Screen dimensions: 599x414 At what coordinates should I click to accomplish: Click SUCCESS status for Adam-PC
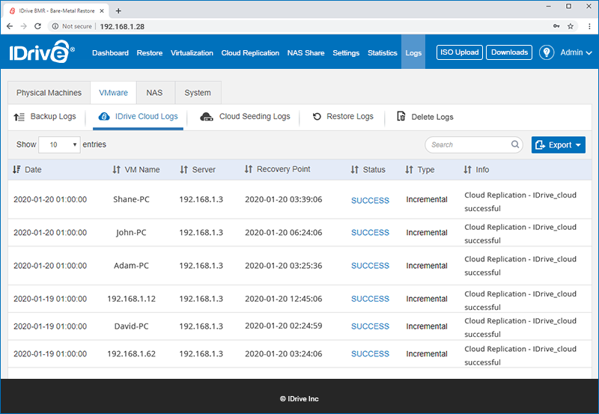pos(370,266)
